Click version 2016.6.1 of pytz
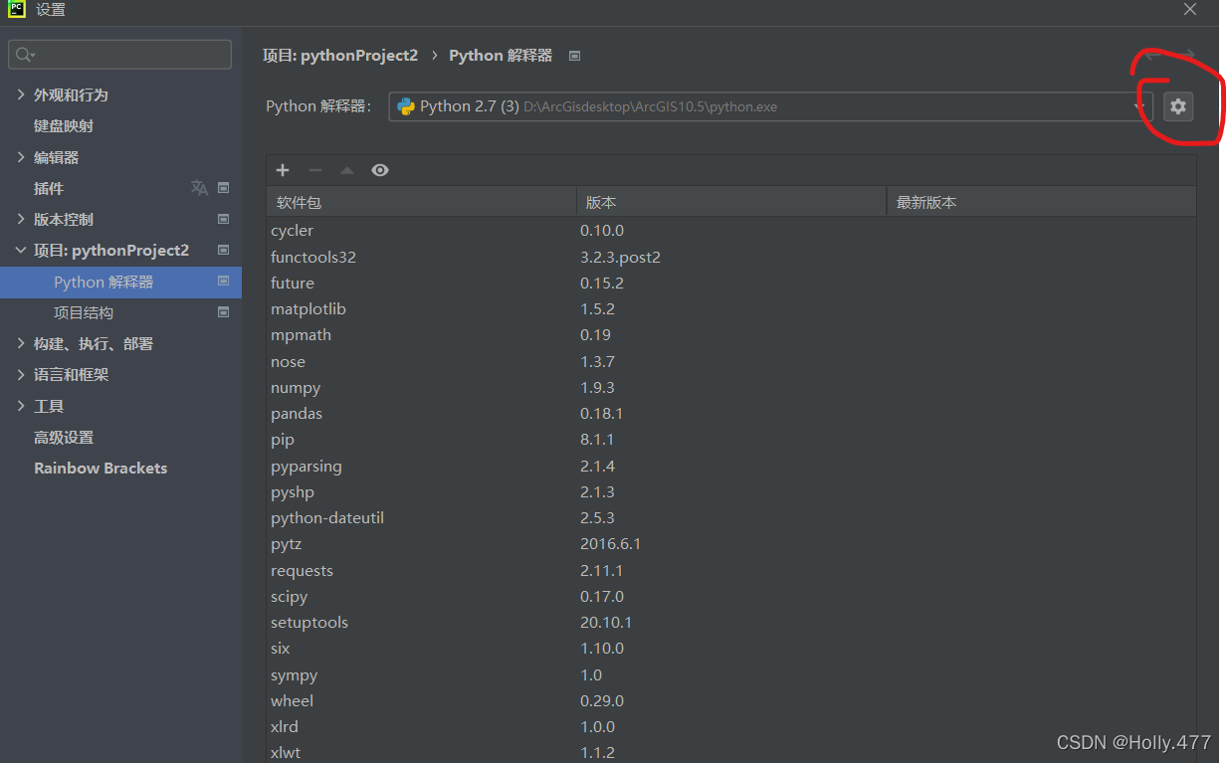The image size is (1227, 763). [611, 544]
